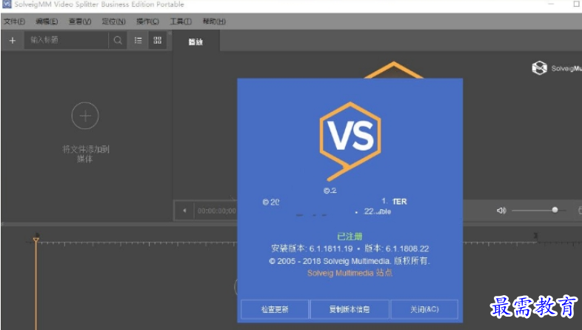The image size is (582, 330).
Task: Click the 00:00:00;00 timecode field
Action: click(216, 211)
